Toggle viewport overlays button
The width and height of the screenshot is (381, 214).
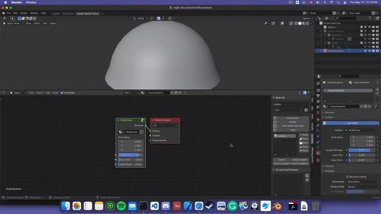pyautogui.click(x=282, y=24)
